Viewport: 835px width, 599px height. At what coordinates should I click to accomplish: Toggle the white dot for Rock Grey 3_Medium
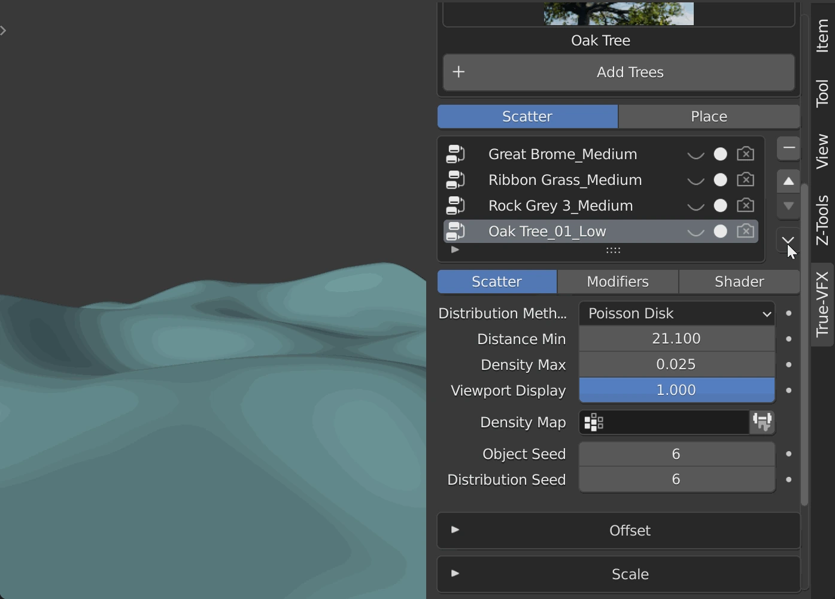(720, 206)
